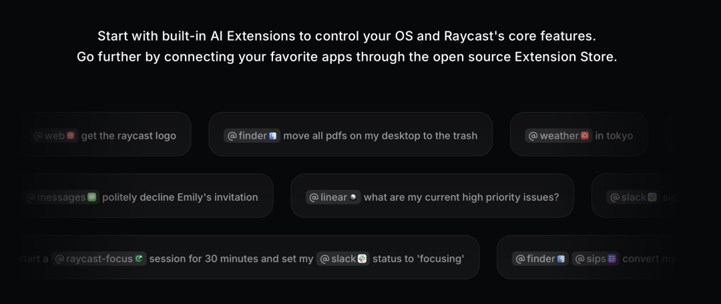Open the 'get the raycast logo' prompt card
The width and height of the screenshot is (721, 304).
click(104, 134)
